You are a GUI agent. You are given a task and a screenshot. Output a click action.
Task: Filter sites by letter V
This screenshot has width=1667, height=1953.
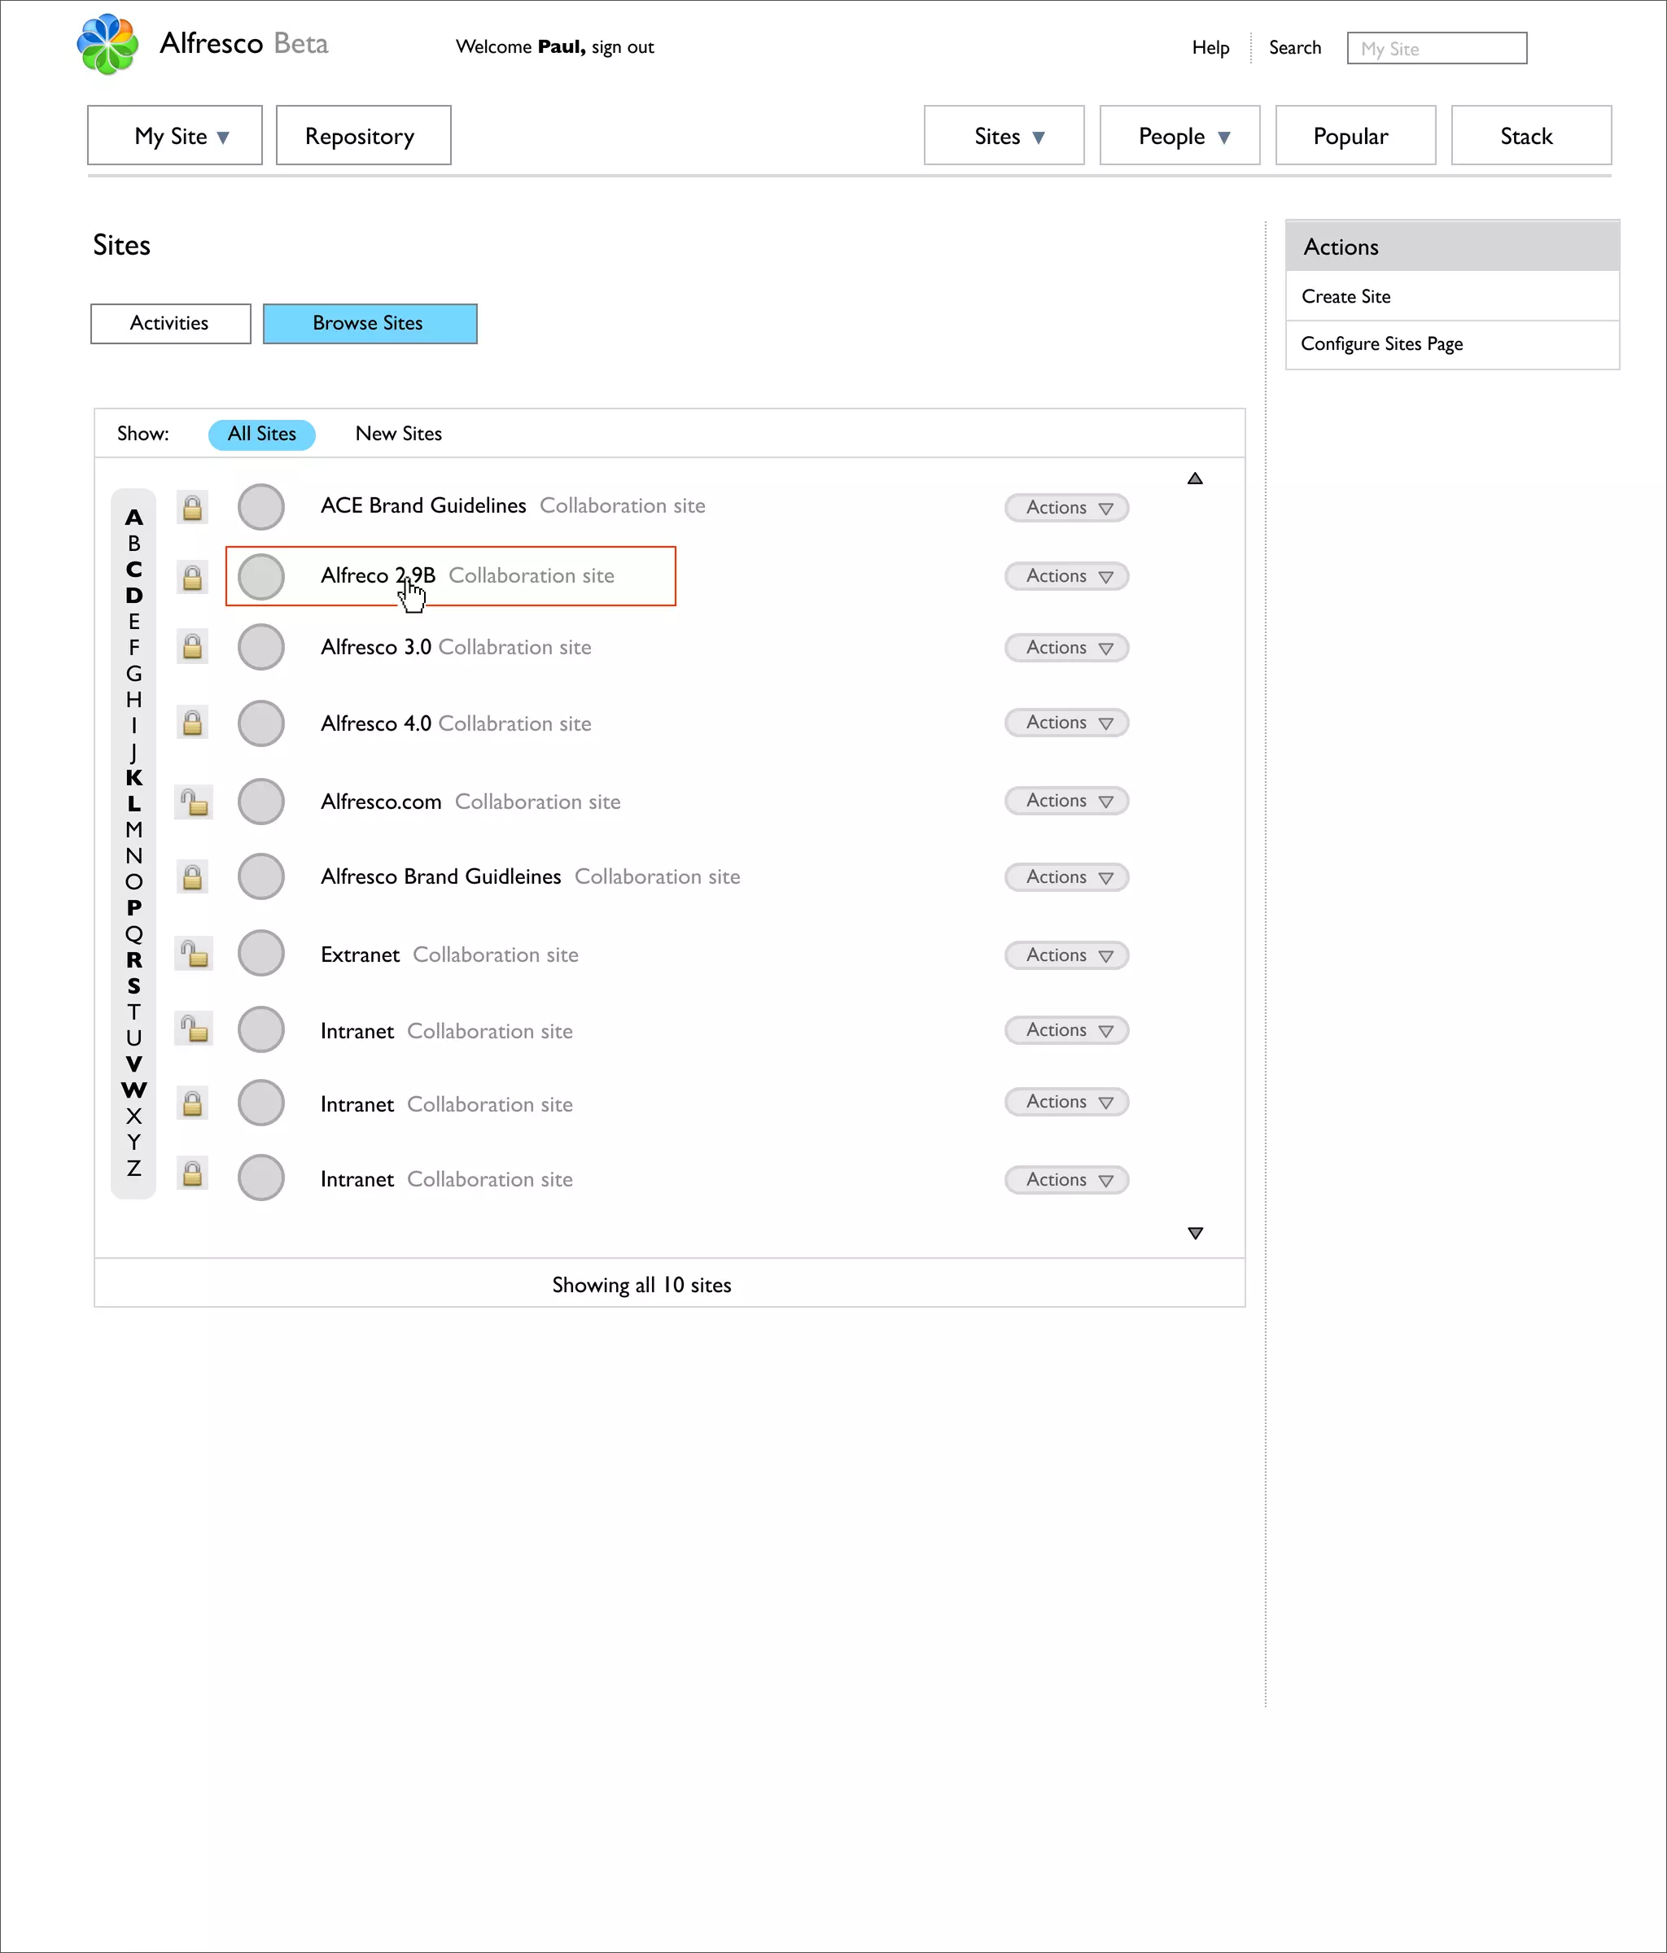(x=133, y=1064)
